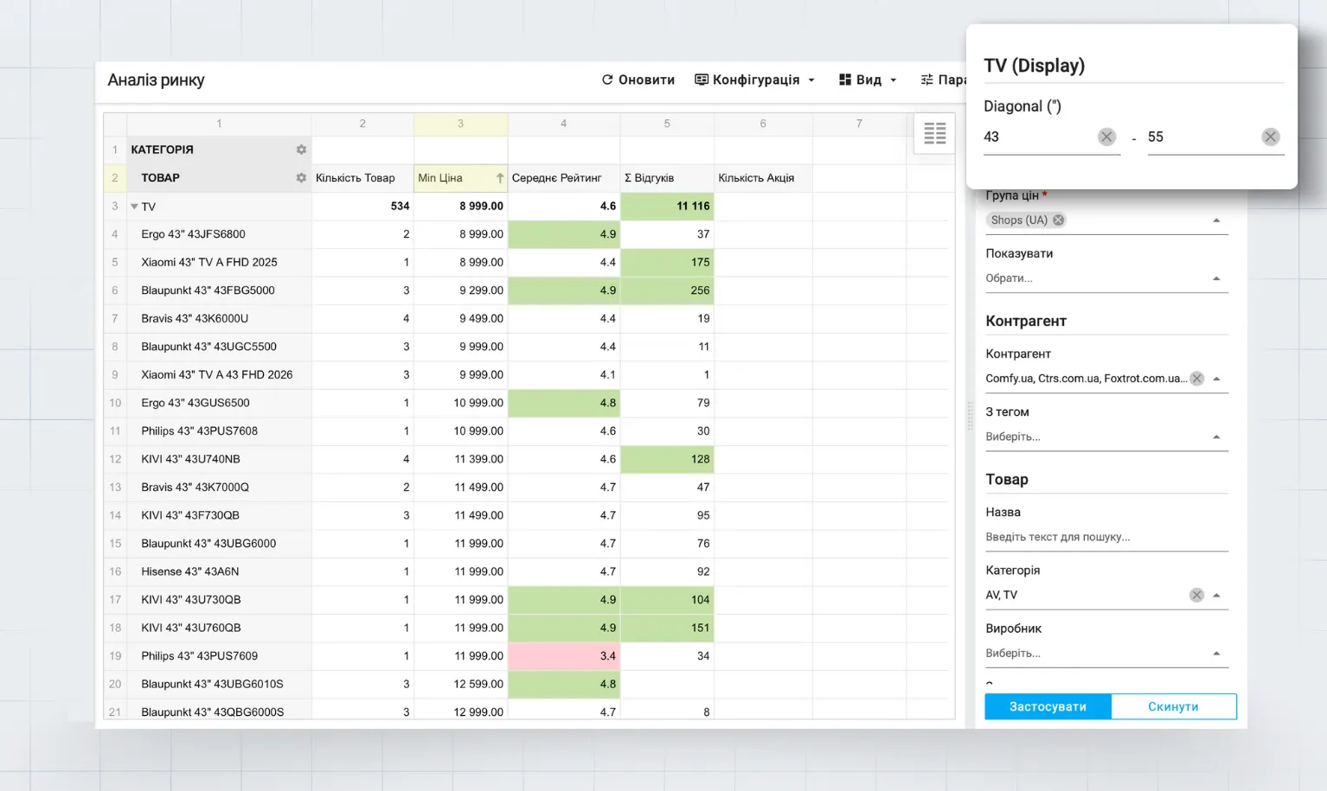Sort by Min Ціна arrow icon
Viewport: 1327px width, 791px height.
click(x=499, y=178)
